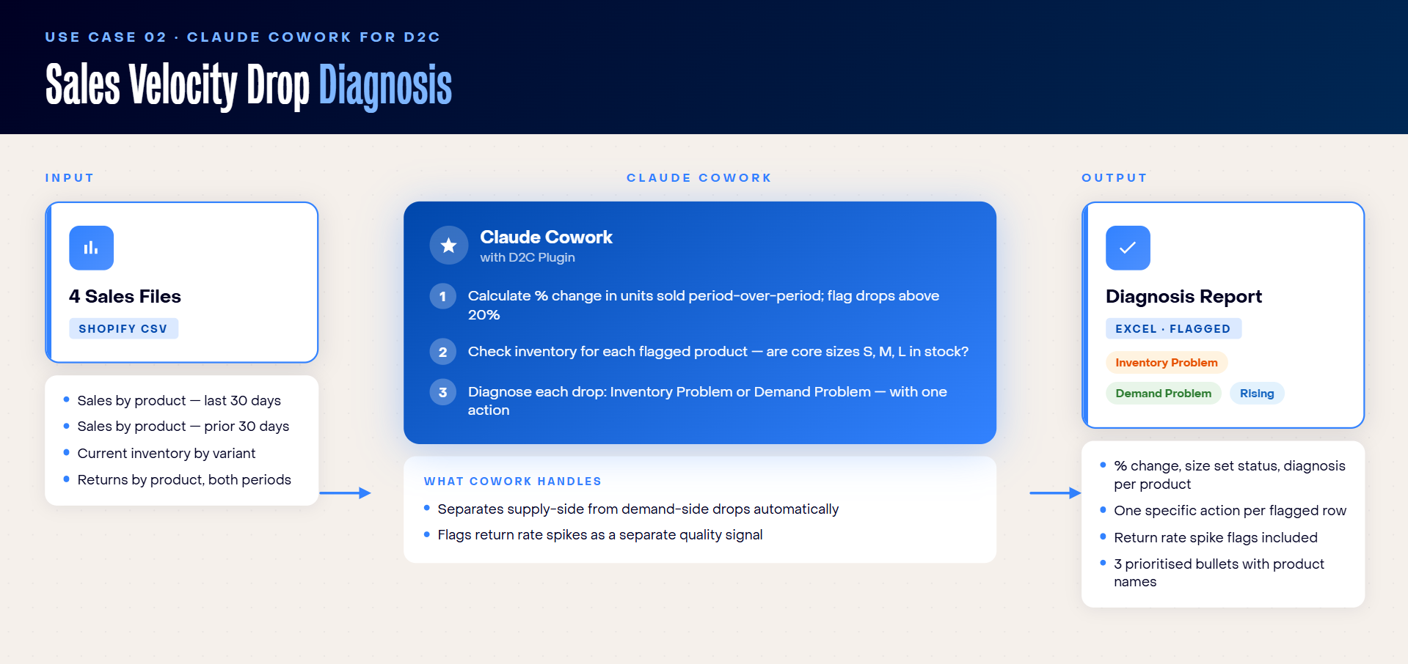The image size is (1408, 664).
Task: Click the arrow leading to the Output column
Action: (1054, 493)
